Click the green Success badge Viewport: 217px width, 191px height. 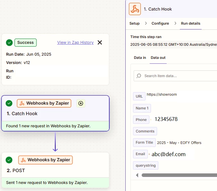tap(25, 43)
